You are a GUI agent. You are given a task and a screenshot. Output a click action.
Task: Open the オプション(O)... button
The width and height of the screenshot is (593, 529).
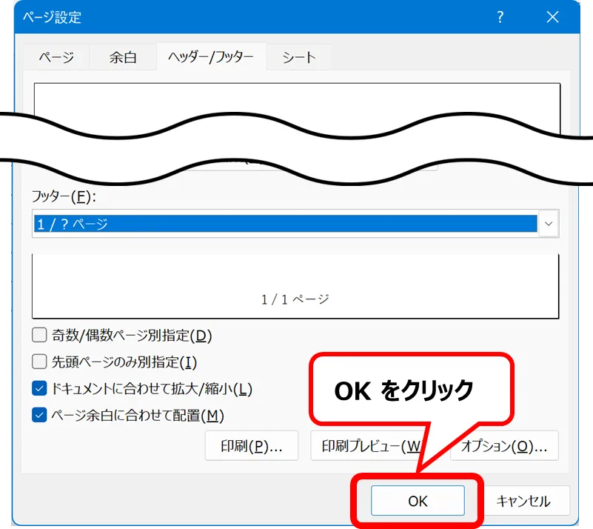point(504,446)
